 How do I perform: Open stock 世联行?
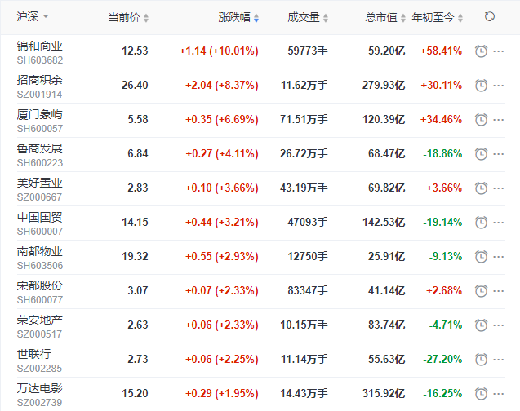tap(33, 355)
